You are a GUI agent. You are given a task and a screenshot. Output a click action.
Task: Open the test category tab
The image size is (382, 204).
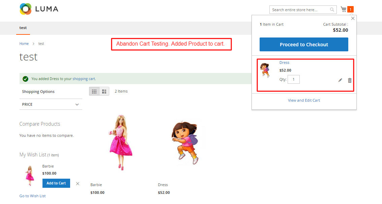tap(23, 28)
